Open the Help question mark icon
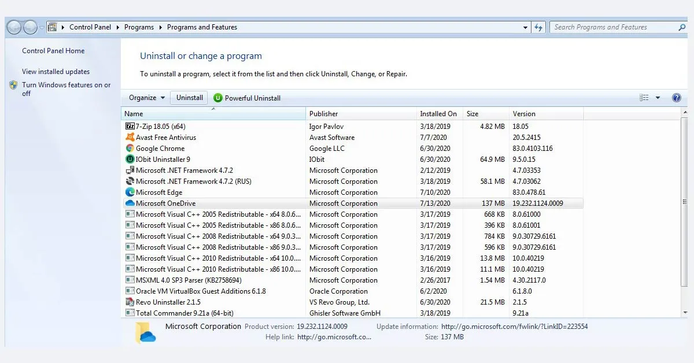Screen dimensions: 694x363 click(x=677, y=98)
